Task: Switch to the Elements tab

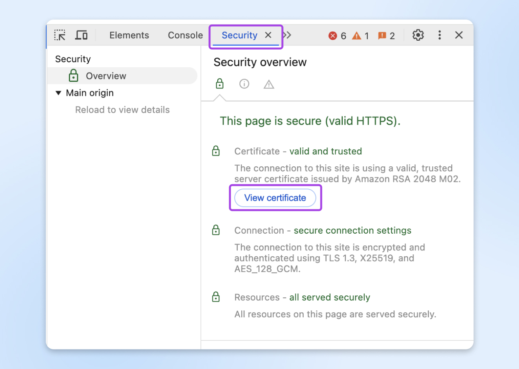Action: 129,35
